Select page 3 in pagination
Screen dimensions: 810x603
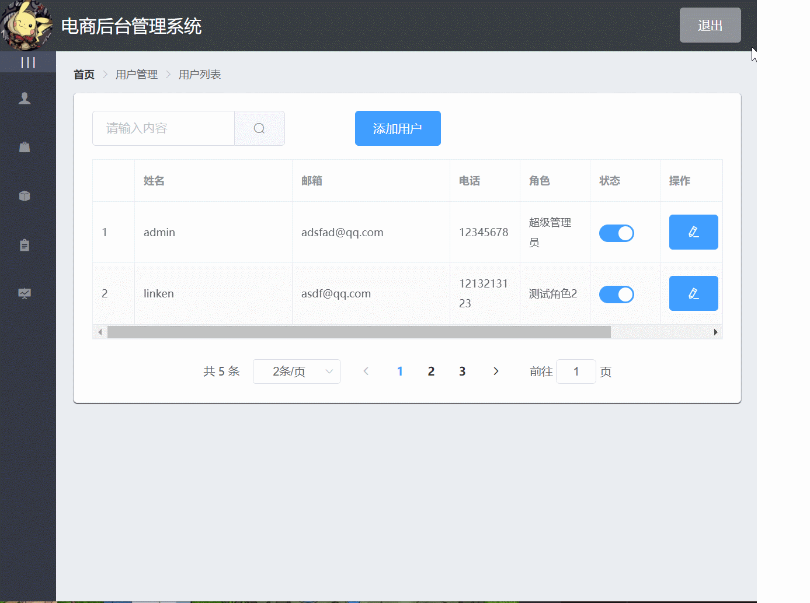[x=462, y=371]
